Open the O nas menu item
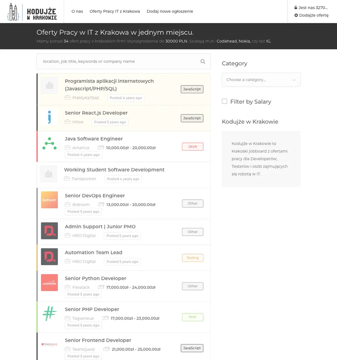This screenshot has height=360, width=337. [77, 11]
